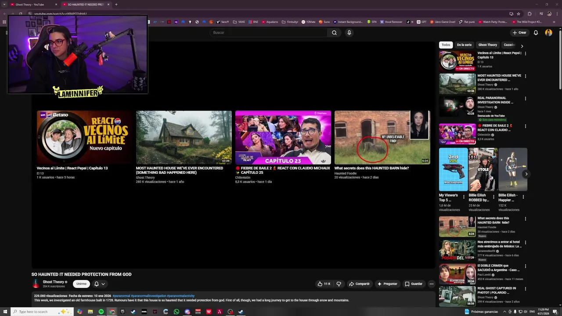
Task: Open options for MOST HAUNTED HOUSE sidebar video
Action: point(525,76)
